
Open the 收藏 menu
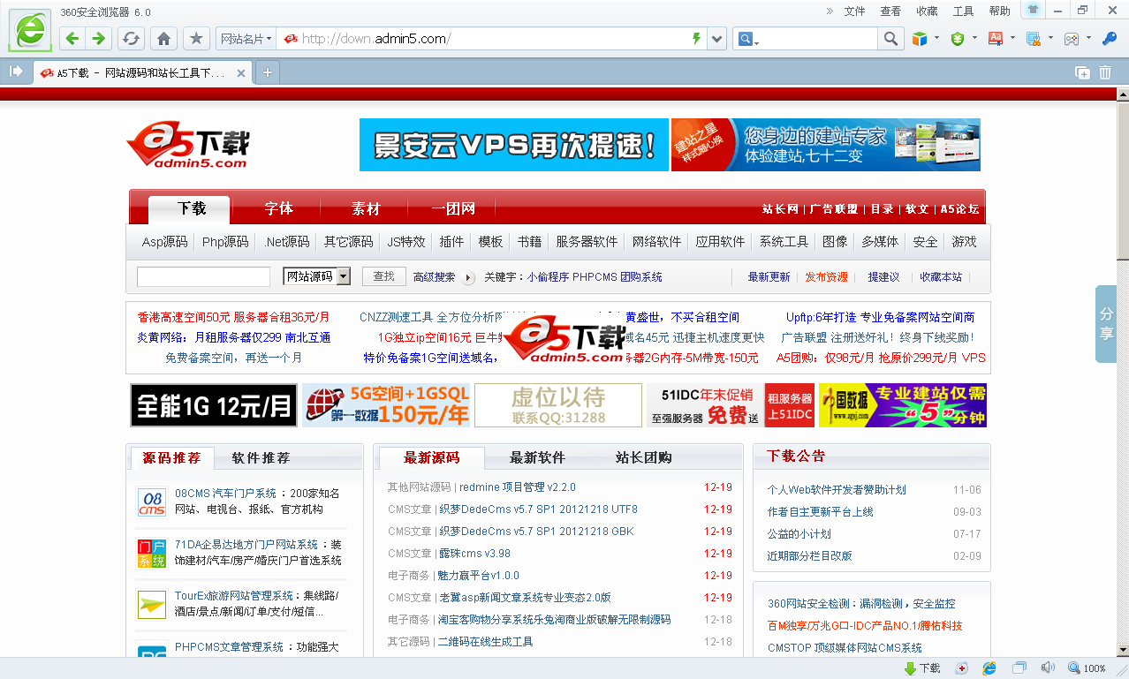click(x=927, y=11)
